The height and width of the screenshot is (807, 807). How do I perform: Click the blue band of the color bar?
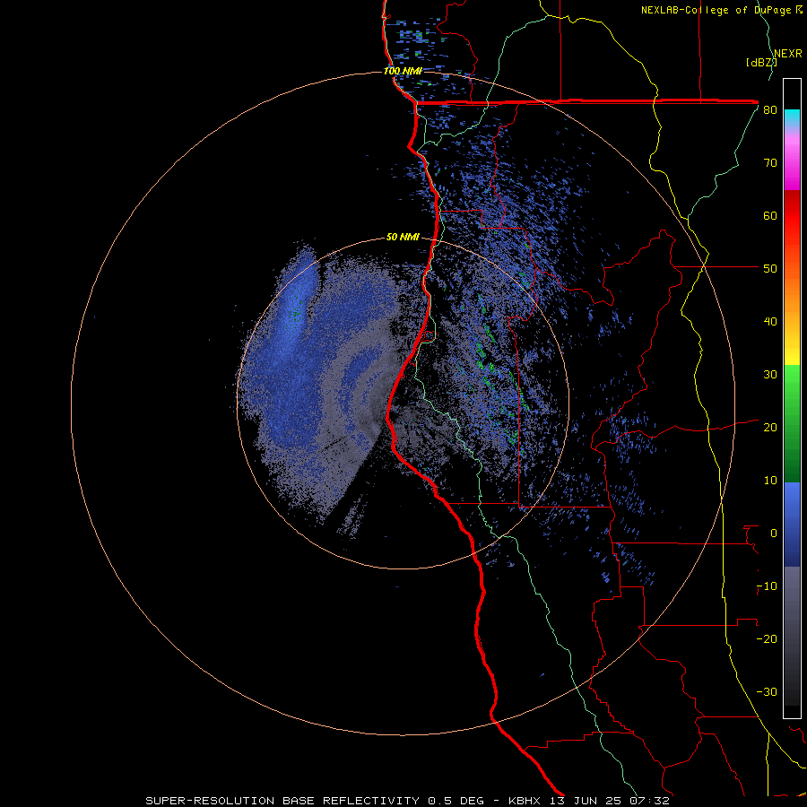pos(792,525)
